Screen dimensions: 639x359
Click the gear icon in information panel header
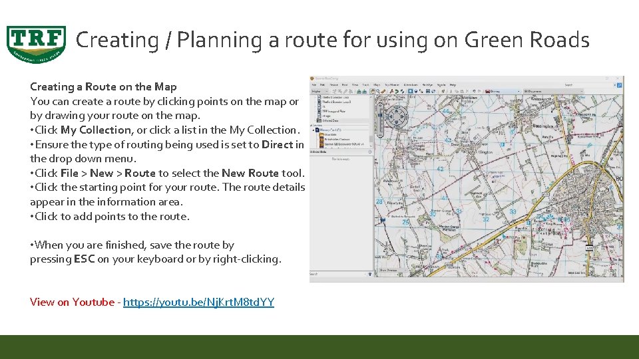pos(370,152)
